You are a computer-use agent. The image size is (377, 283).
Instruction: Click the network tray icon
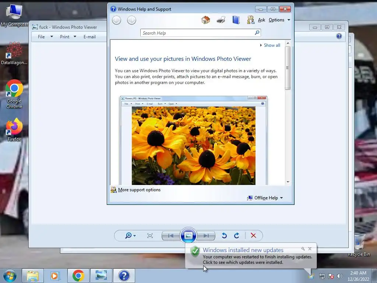[x=322, y=276]
